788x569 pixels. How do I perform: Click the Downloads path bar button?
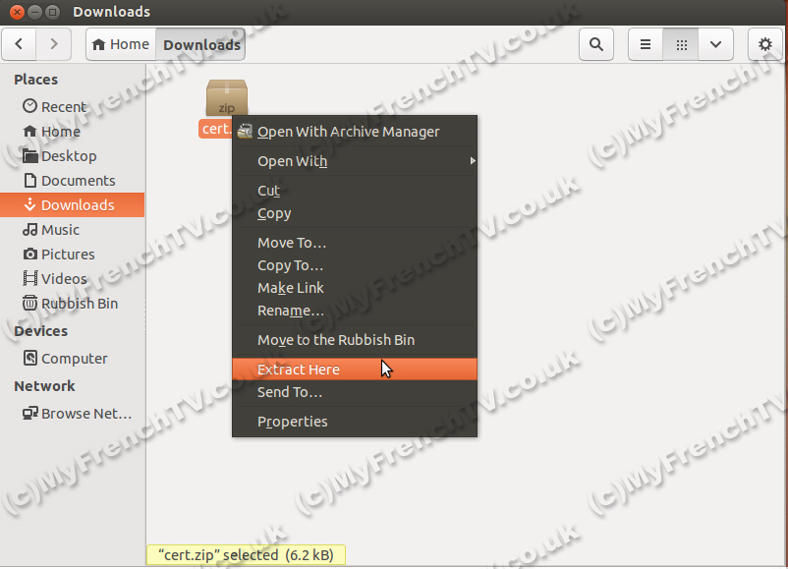201,44
